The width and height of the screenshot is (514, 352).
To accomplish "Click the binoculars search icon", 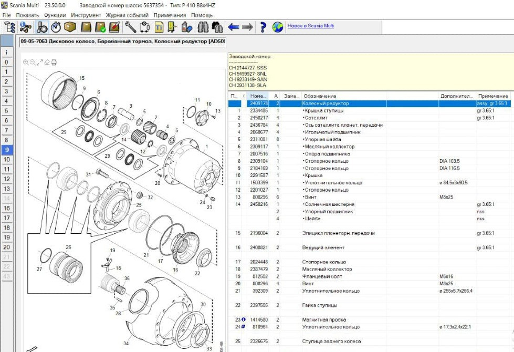I will (204, 27).
